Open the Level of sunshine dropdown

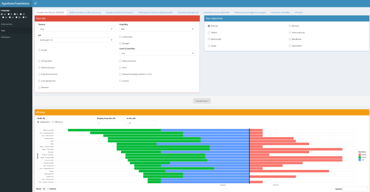(x=157, y=53)
